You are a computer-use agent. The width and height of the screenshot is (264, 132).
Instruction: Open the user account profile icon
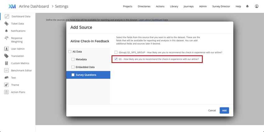coord(257,7)
